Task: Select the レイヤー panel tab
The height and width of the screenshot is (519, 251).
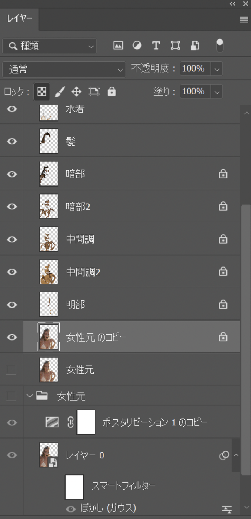Action: [19, 19]
